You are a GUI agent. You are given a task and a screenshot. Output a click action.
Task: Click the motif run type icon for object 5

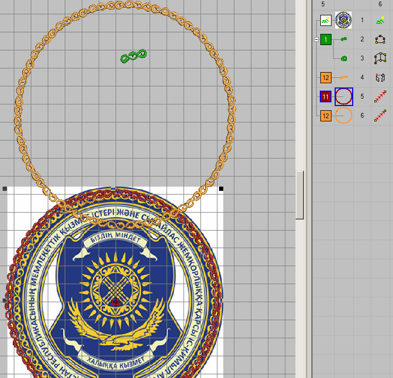380,96
